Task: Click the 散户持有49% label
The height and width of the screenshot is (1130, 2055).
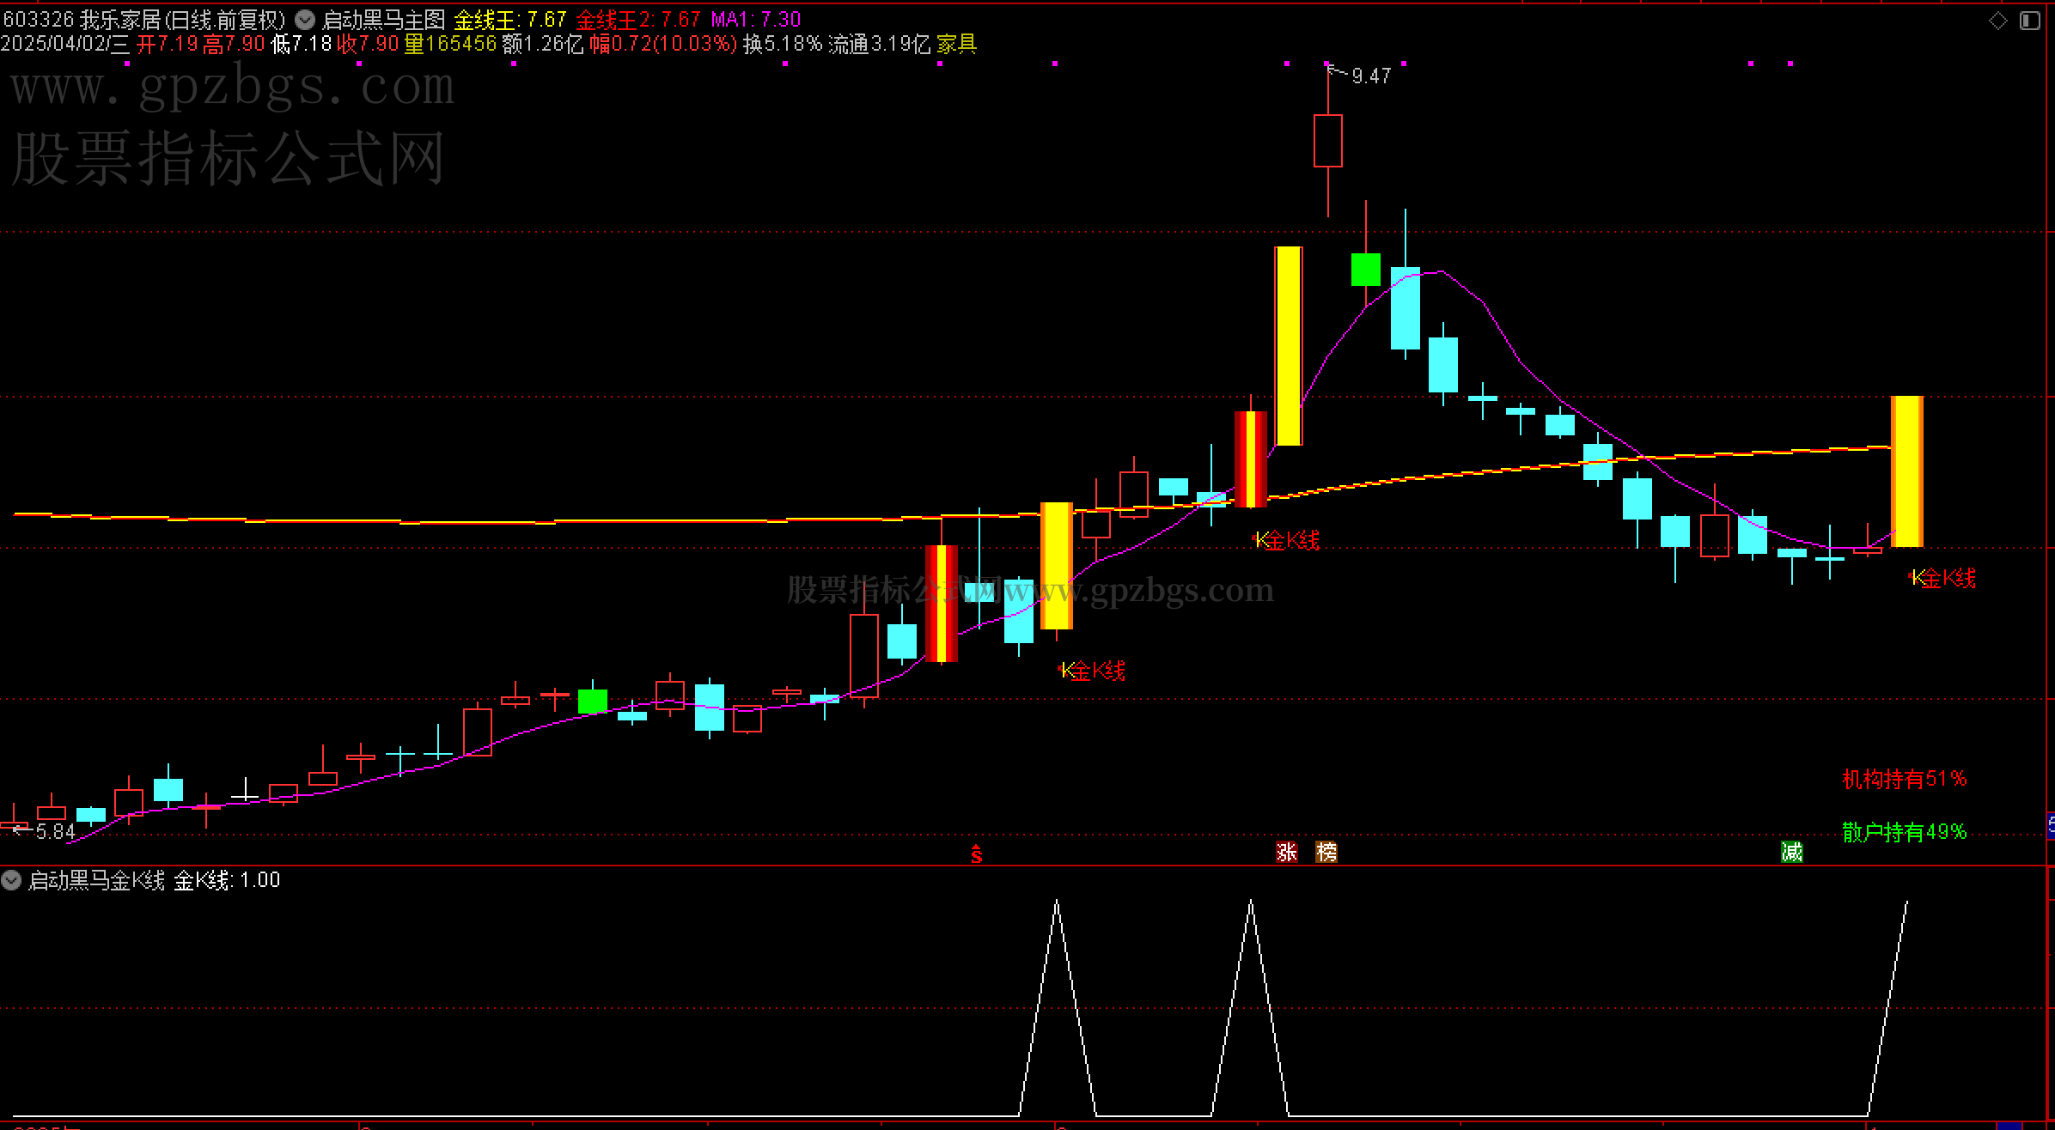Action: [x=1905, y=832]
